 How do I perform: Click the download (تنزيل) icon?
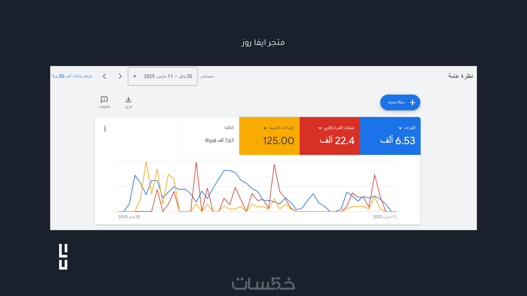point(128,100)
